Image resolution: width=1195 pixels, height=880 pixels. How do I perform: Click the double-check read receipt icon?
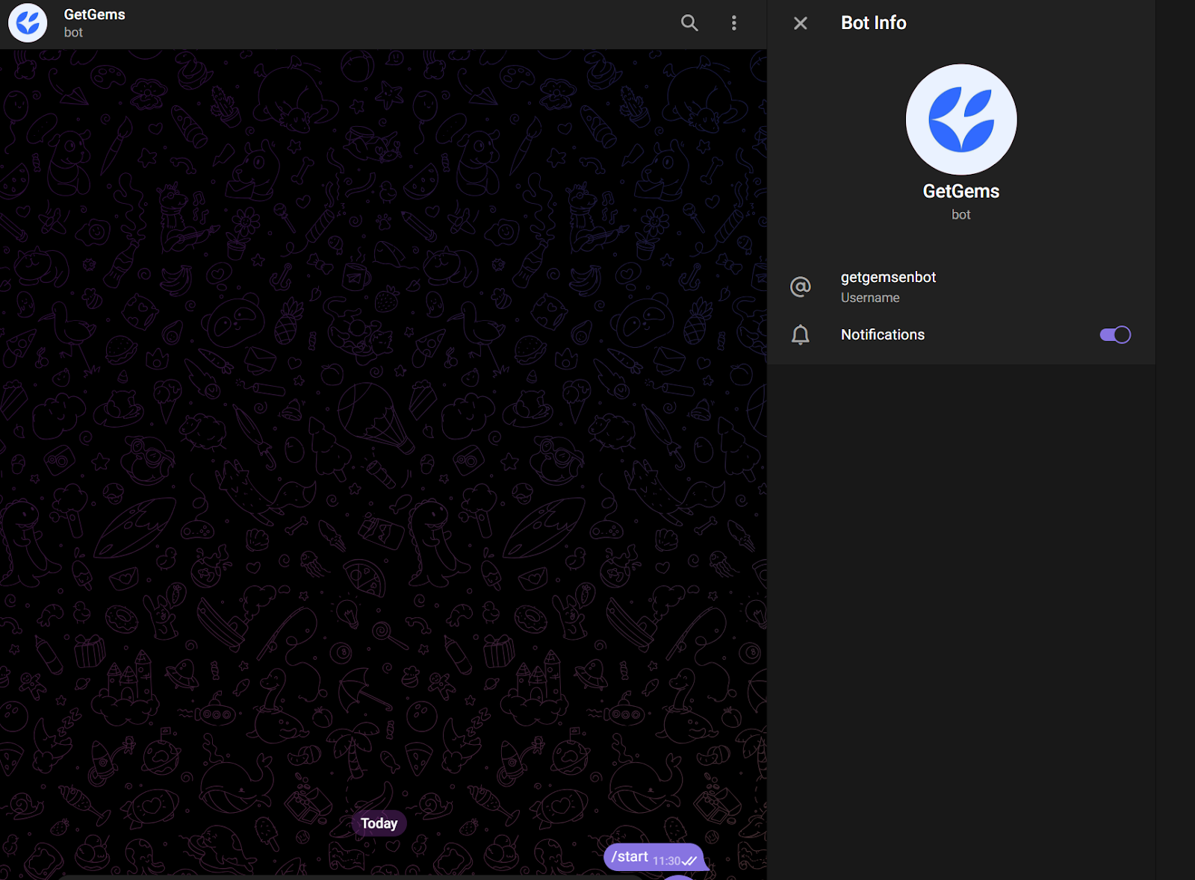[689, 861]
